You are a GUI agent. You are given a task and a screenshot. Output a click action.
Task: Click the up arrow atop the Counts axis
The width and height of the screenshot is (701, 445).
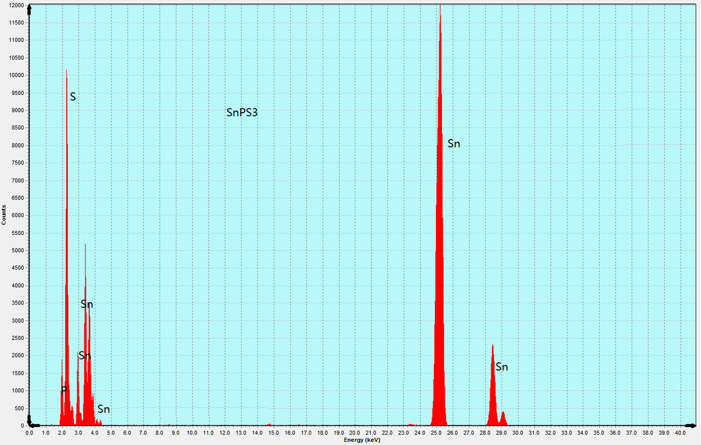click(x=29, y=8)
